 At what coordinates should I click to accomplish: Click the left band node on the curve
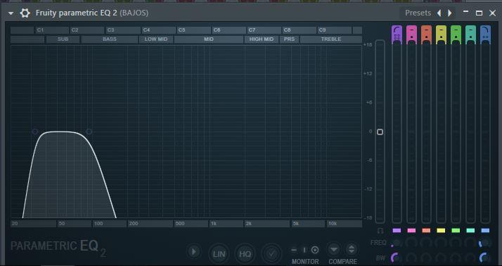click(x=35, y=132)
